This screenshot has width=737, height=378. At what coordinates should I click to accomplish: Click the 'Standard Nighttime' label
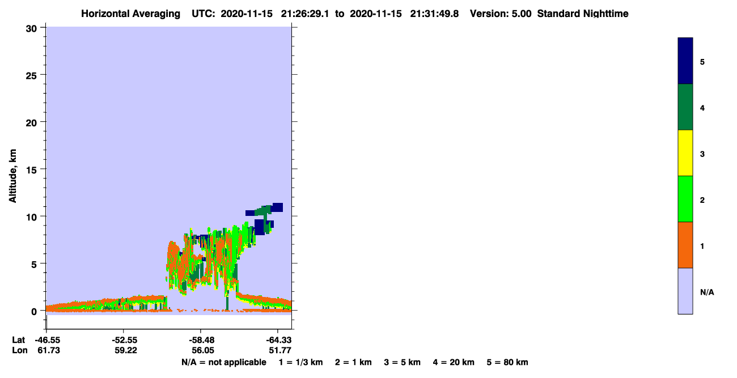pyautogui.click(x=583, y=14)
